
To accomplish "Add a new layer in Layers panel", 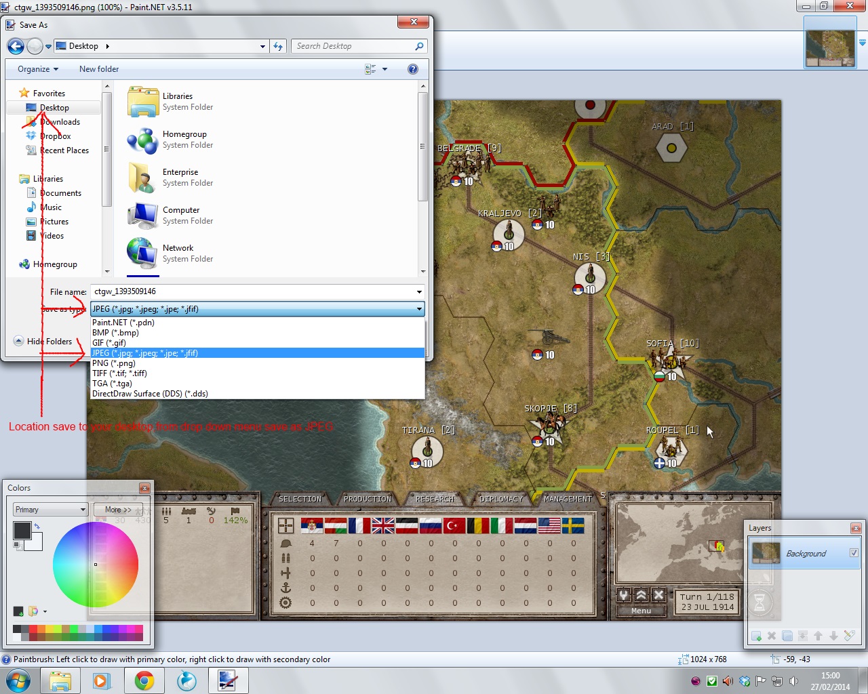I will (756, 636).
